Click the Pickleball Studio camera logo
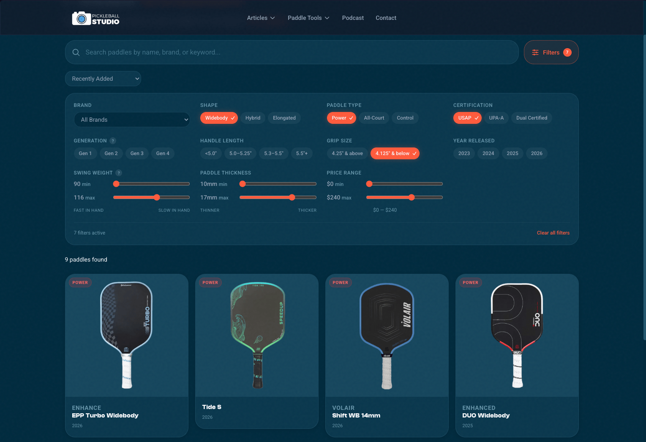The height and width of the screenshot is (442, 646). 82,18
